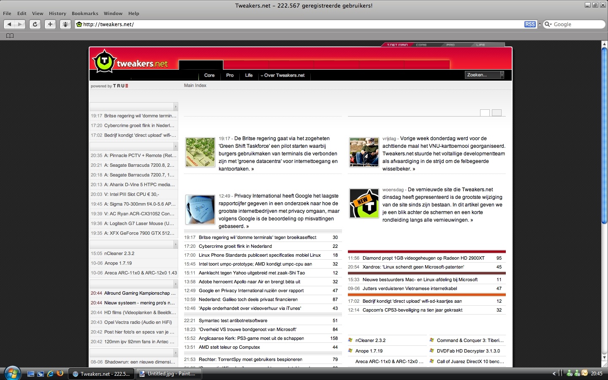Launch Internet Explorer from quick launch
This screenshot has height=380, width=608.
(x=50, y=374)
